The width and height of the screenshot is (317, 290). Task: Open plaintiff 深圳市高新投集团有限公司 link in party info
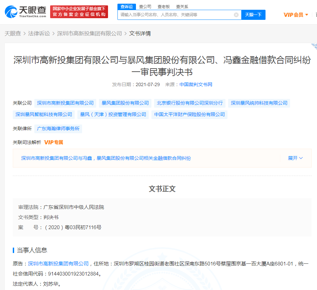tap(58, 263)
